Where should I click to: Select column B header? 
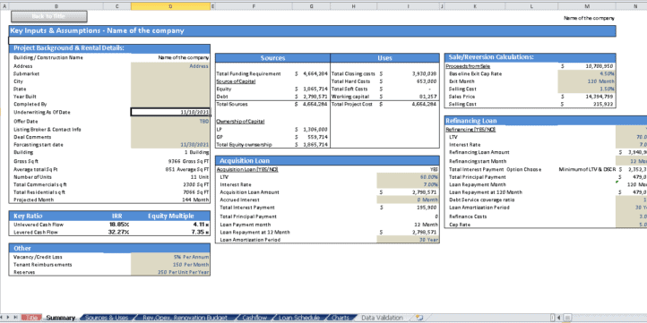pos(56,6)
